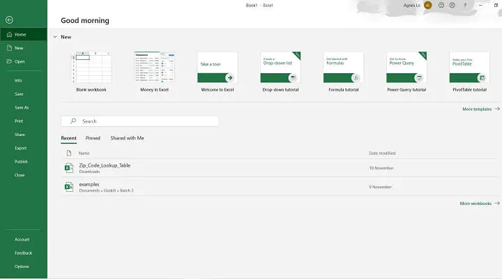Click the frown feedback face icon
The height and width of the screenshot is (279, 502).
pos(452,5)
